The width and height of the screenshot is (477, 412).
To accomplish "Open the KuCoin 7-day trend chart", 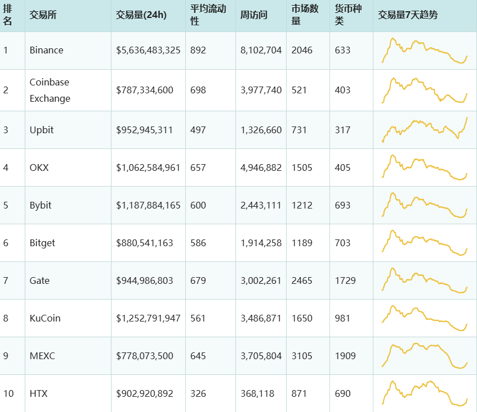I will pyautogui.click(x=425, y=318).
